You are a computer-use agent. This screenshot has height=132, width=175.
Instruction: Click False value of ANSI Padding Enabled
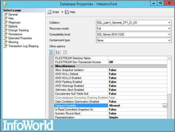112,82
